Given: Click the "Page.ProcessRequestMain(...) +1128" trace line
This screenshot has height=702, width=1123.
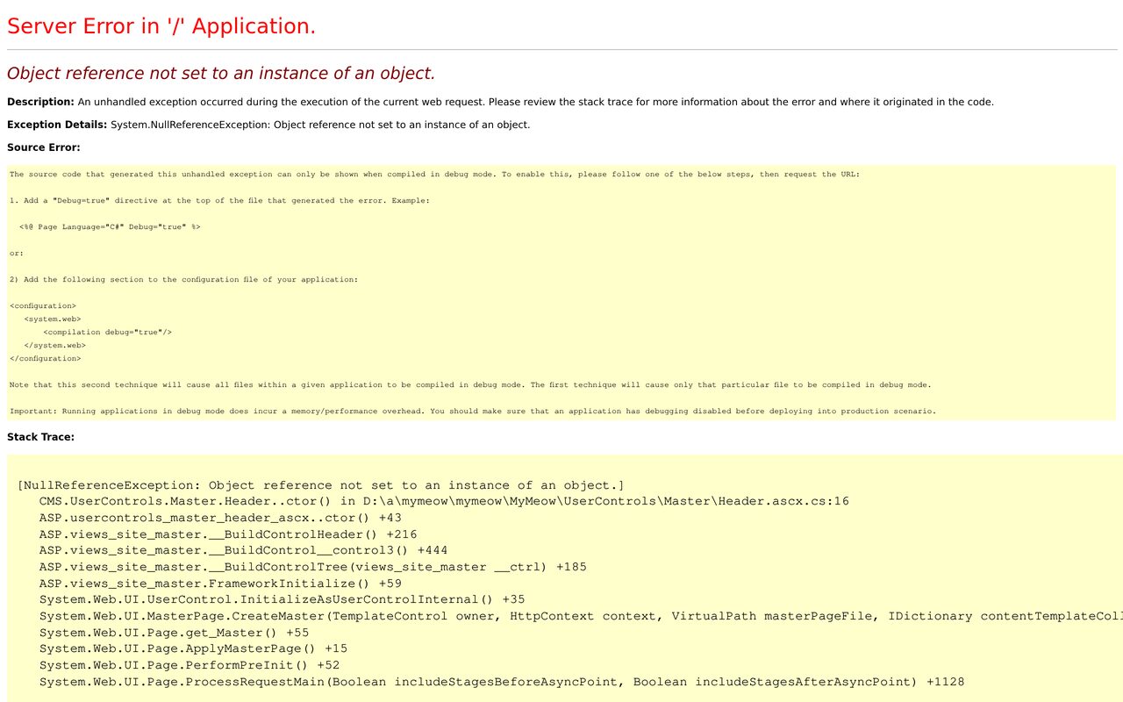Looking at the screenshot, I should click(502, 682).
